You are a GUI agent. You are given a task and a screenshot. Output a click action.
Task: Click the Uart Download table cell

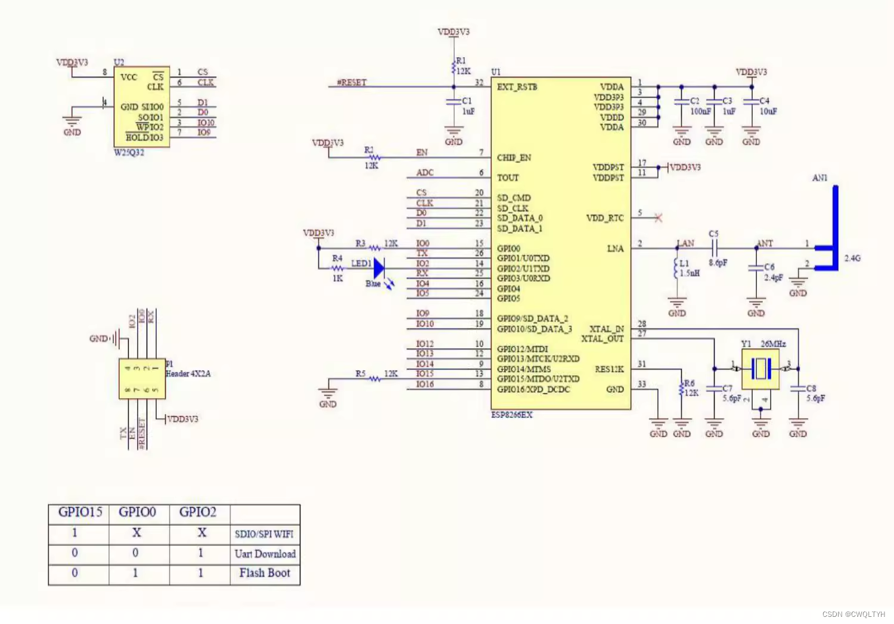(x=265, y=554)
